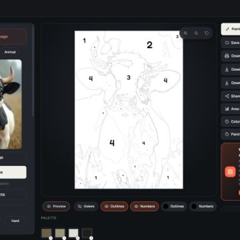
Task: Click the Paint button with brush icon
Action: [x=231, y=29]
